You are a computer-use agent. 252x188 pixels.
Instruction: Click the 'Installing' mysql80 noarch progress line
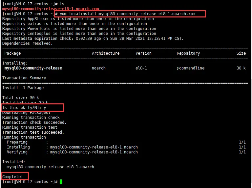(126, 147)
